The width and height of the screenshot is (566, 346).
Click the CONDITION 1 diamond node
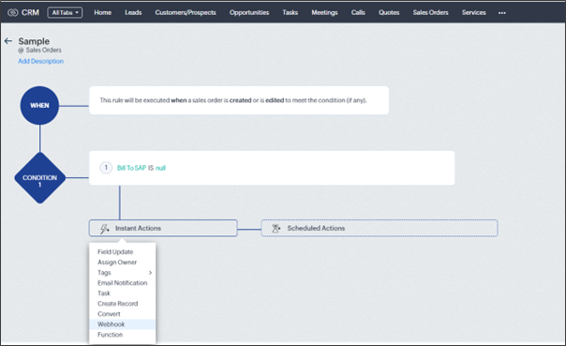coord(39,178)
